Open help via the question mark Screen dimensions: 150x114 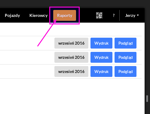(x=114, y=15)
